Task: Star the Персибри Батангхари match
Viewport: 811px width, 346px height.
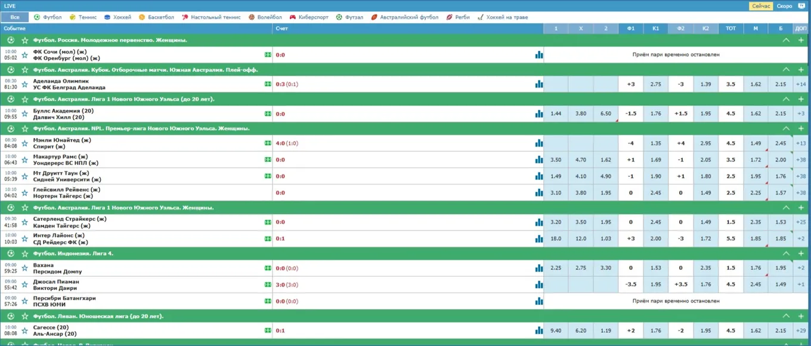Action: click(x=25, y=301)
